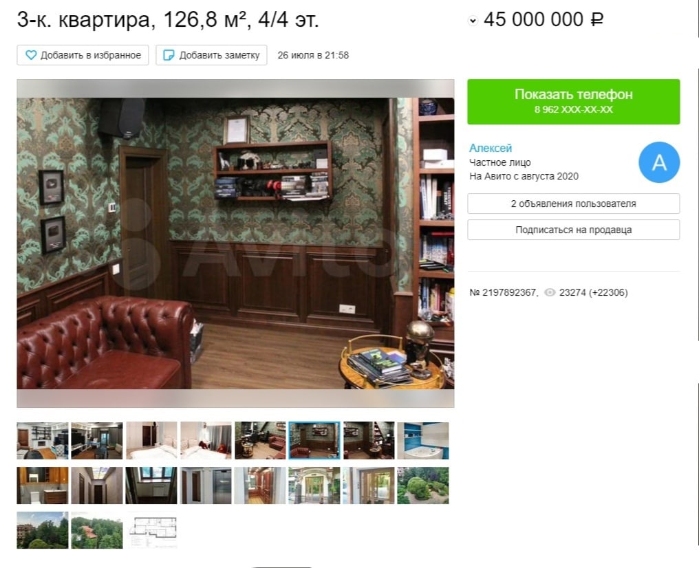Select the building among trees thumbnail

pos(43,530)
